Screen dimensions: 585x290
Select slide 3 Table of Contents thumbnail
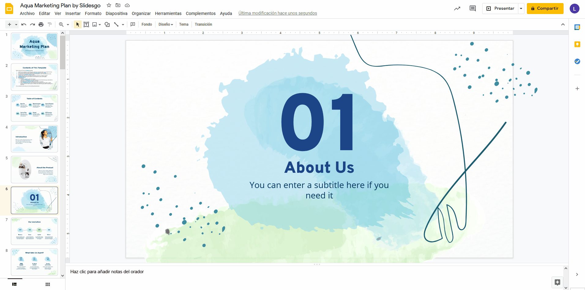pyautogui.click(x=34, y=108)
